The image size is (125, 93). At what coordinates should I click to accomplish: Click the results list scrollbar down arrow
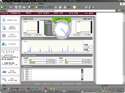click(x=82, y=79)
